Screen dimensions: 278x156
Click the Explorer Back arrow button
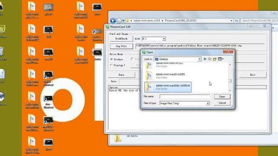(x=113, y=21)
